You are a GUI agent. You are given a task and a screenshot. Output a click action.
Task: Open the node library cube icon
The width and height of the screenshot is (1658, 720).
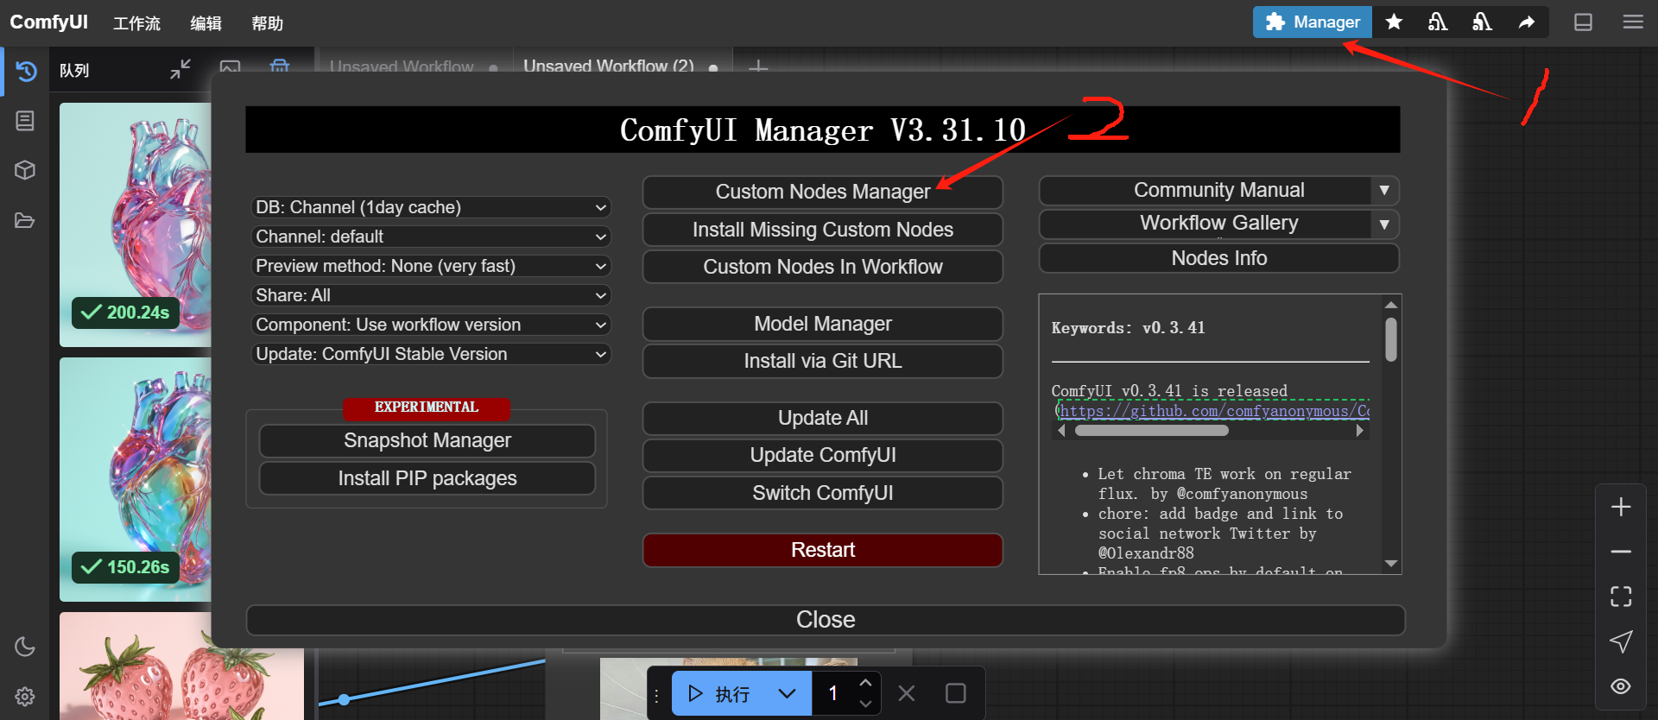coord(25,170)
